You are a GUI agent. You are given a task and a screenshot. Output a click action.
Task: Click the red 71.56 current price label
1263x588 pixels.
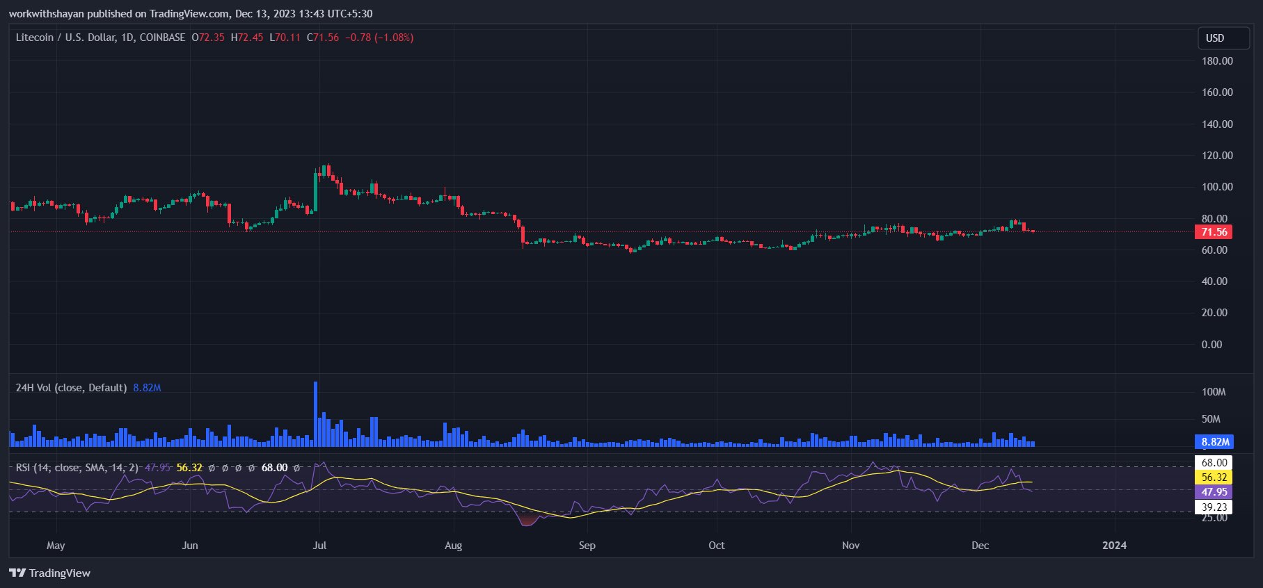pos(1214,232)
